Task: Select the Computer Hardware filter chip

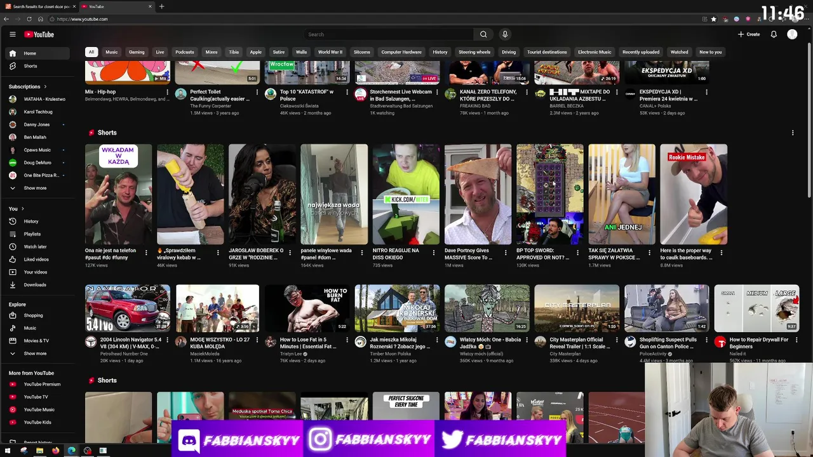Action: point(401,52)
